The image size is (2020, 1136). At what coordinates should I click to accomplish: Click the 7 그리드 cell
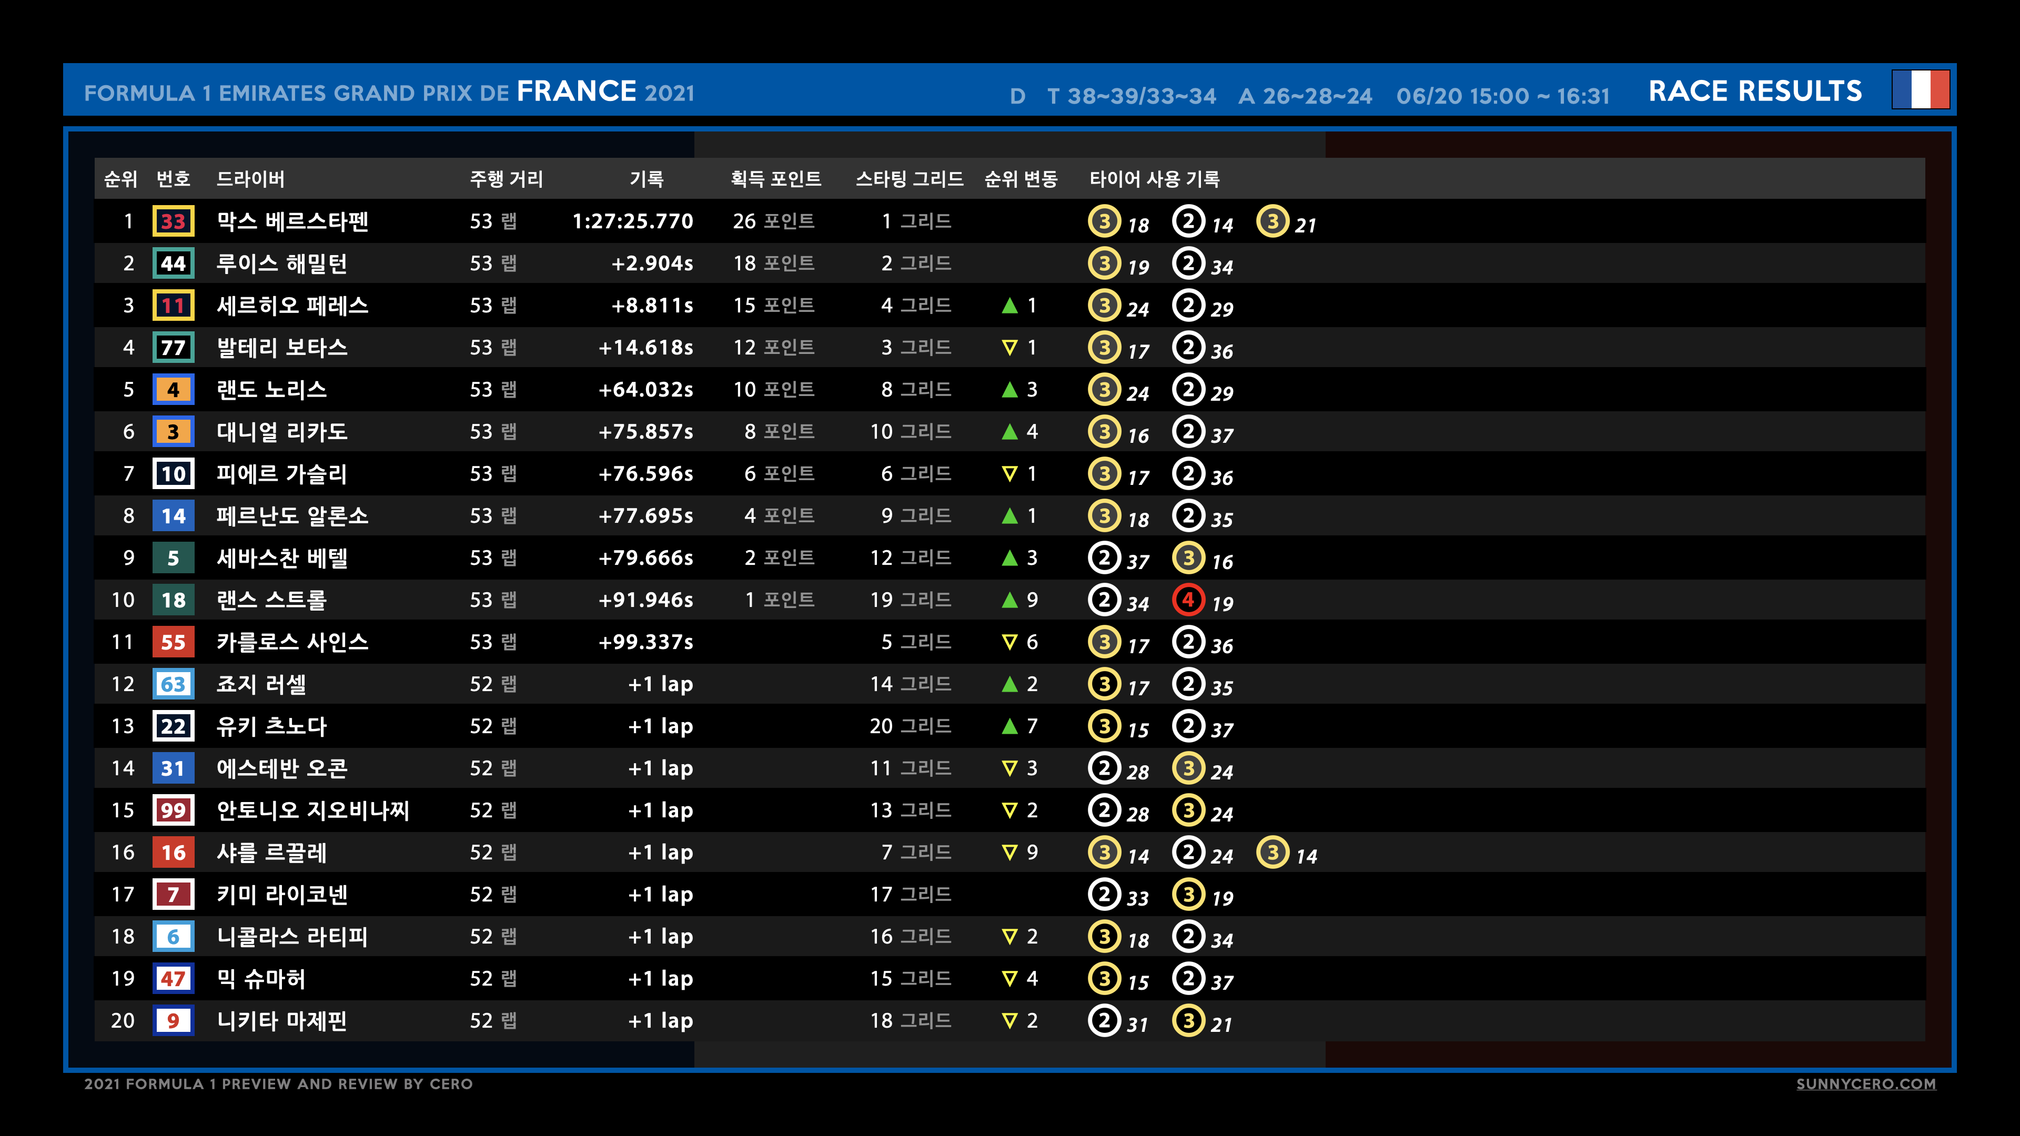coord(916,852)
